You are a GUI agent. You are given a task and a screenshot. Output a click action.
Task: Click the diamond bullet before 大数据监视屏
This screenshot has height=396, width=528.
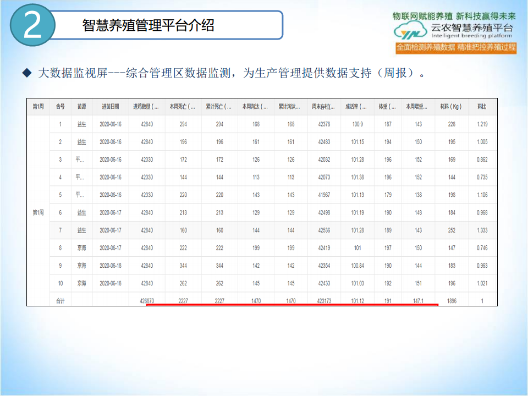coord(27,73)
